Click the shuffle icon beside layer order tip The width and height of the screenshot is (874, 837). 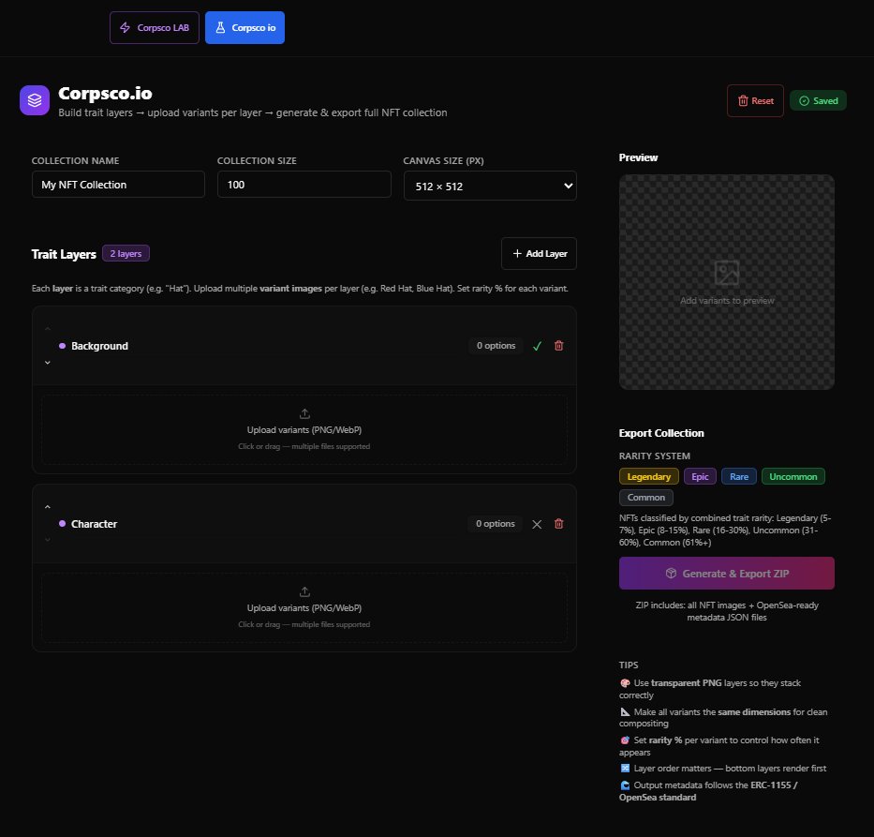[625, 769]
